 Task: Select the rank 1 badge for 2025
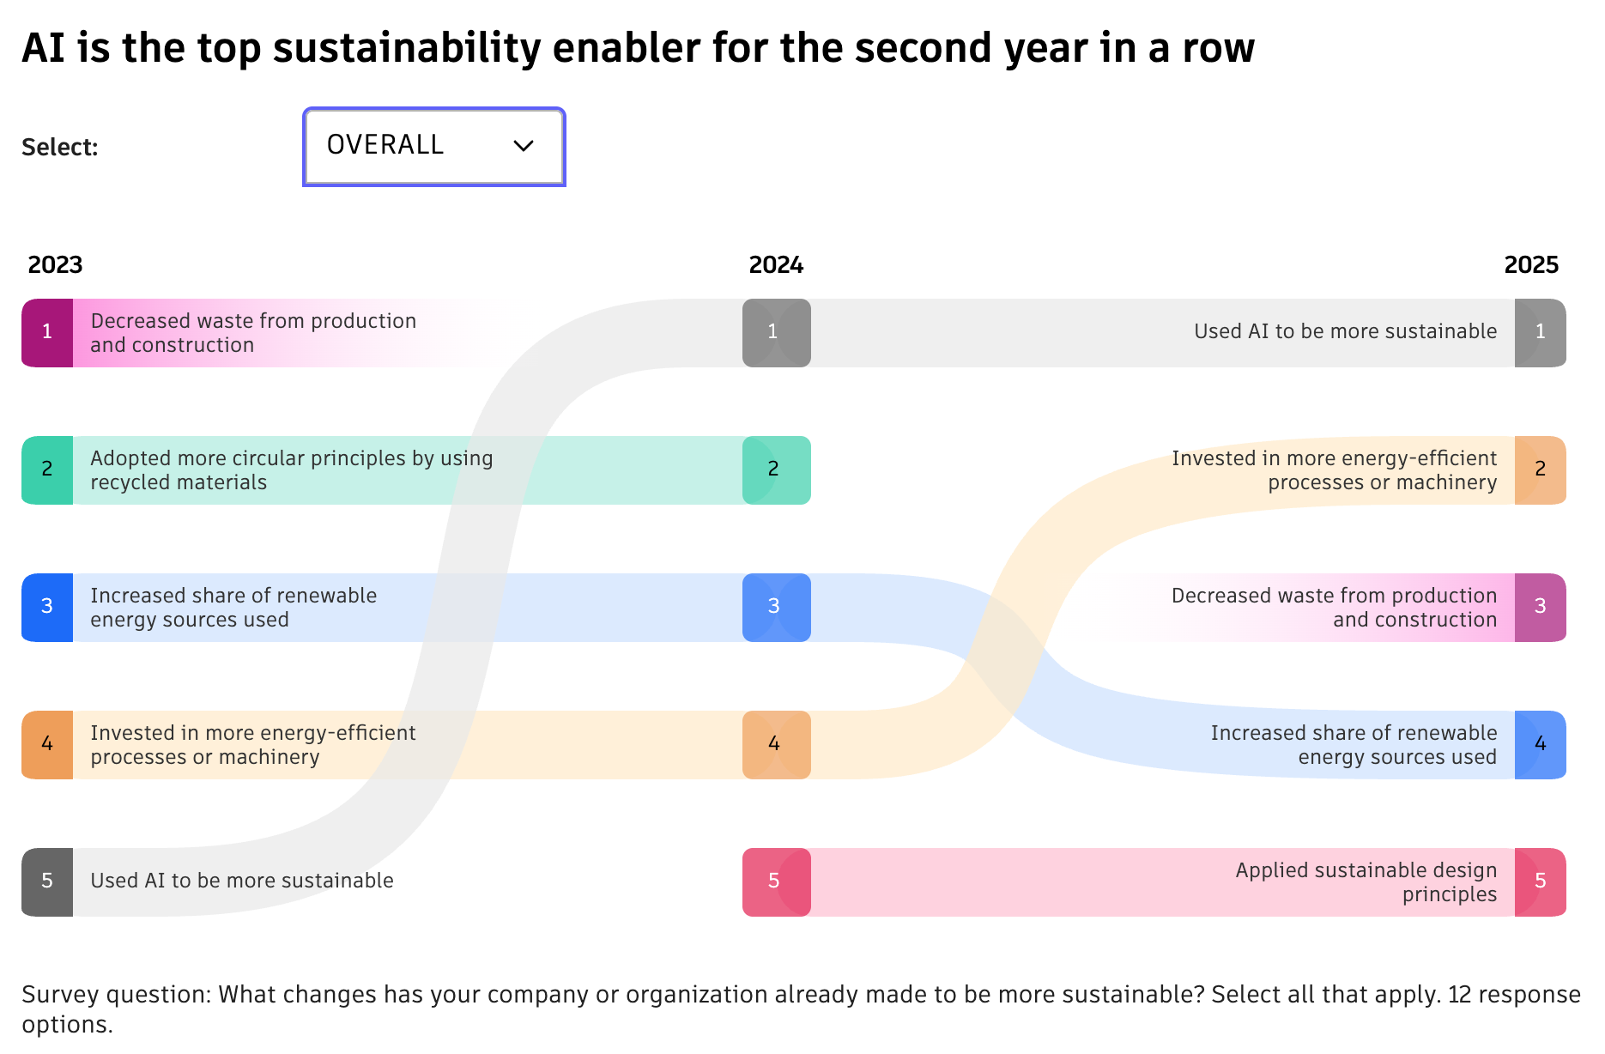point(1541,333)
